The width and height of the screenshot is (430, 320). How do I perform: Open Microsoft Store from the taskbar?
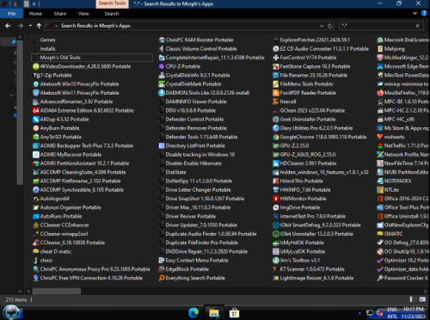[234, 312]
